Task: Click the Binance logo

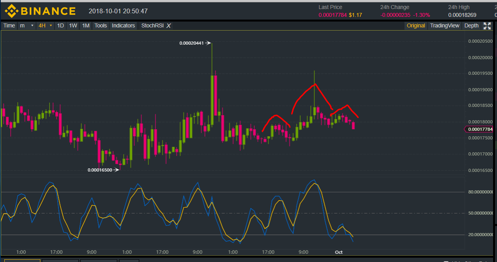Action: (40, 11)
